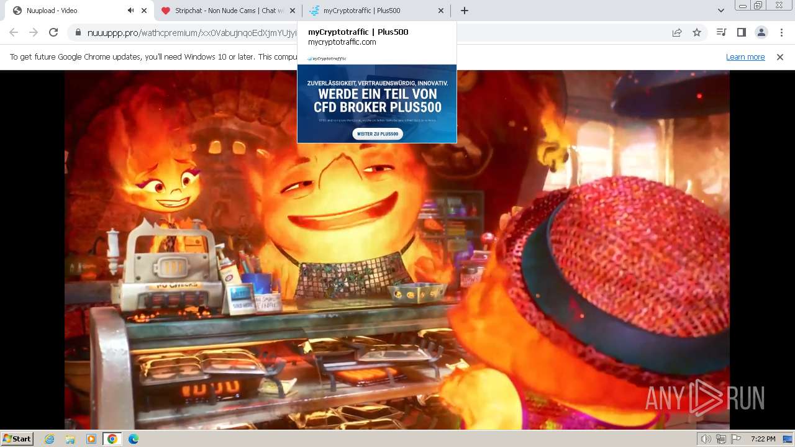Open the tab search dropdown arrow
This screenshot has width=795, height=447.
(x=720, y=11)
